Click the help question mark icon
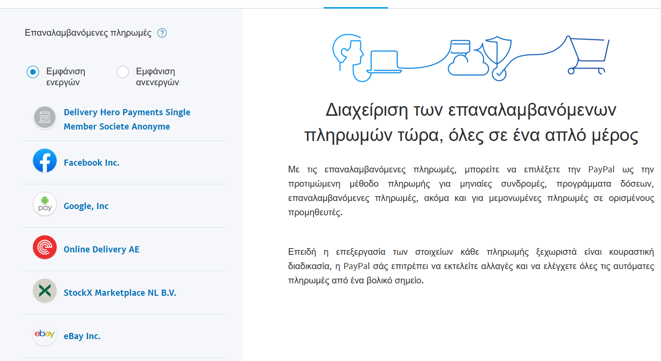Viewport: 661px width, 361px height. [x=162, y=33]
